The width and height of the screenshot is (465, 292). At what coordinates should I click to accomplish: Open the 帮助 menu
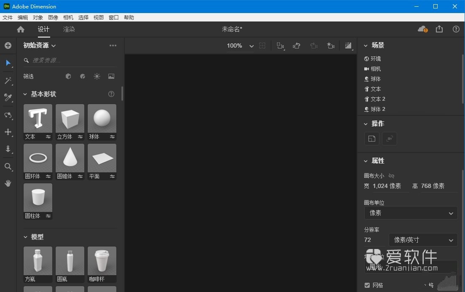coord(129,18)
